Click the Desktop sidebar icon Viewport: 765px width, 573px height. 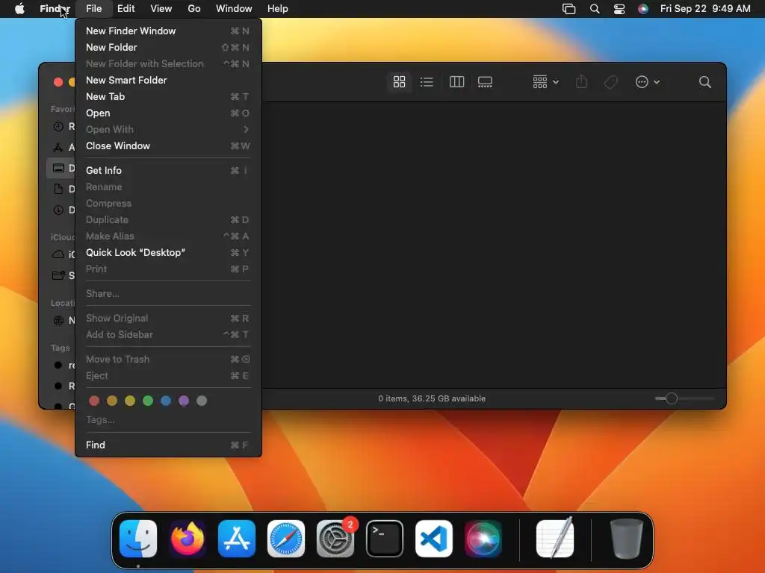click(58, 168)
